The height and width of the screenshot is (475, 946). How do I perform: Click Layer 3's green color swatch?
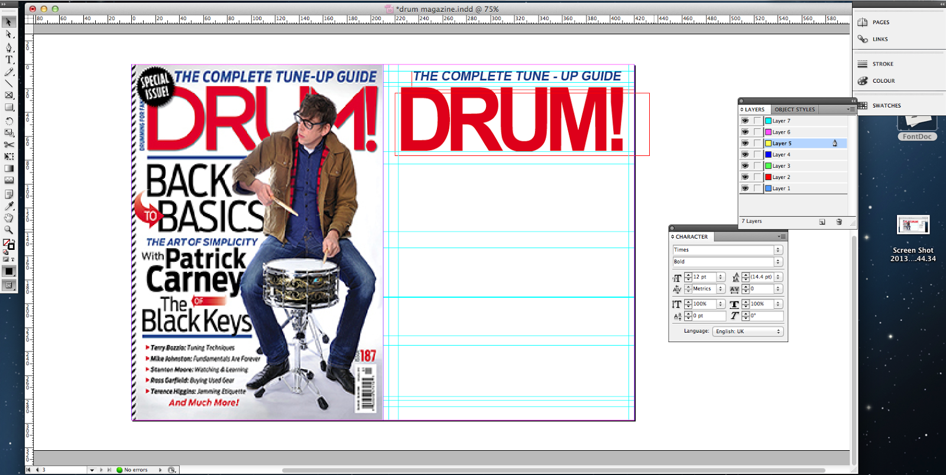(768, 165)
